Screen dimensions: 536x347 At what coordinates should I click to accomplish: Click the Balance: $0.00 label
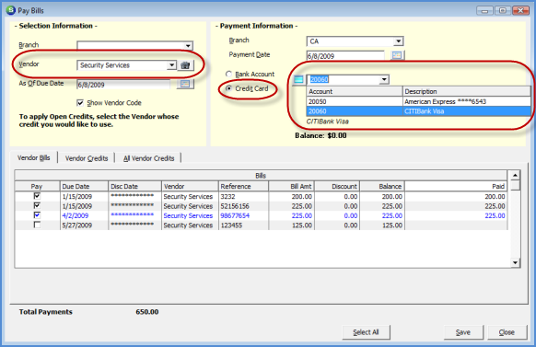click(320, 135)
